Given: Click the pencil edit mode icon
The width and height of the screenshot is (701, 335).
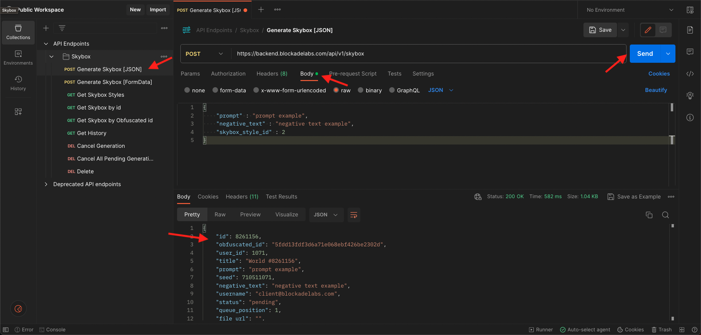Looking at the screenshot, I should pos(648,30).
